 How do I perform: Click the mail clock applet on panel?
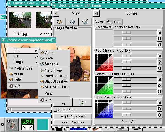pyautogui.click(x=28, y=125)
